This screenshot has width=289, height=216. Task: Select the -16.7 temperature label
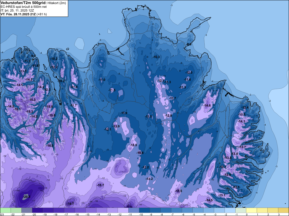pyautogui.click(x=71, y=204)
